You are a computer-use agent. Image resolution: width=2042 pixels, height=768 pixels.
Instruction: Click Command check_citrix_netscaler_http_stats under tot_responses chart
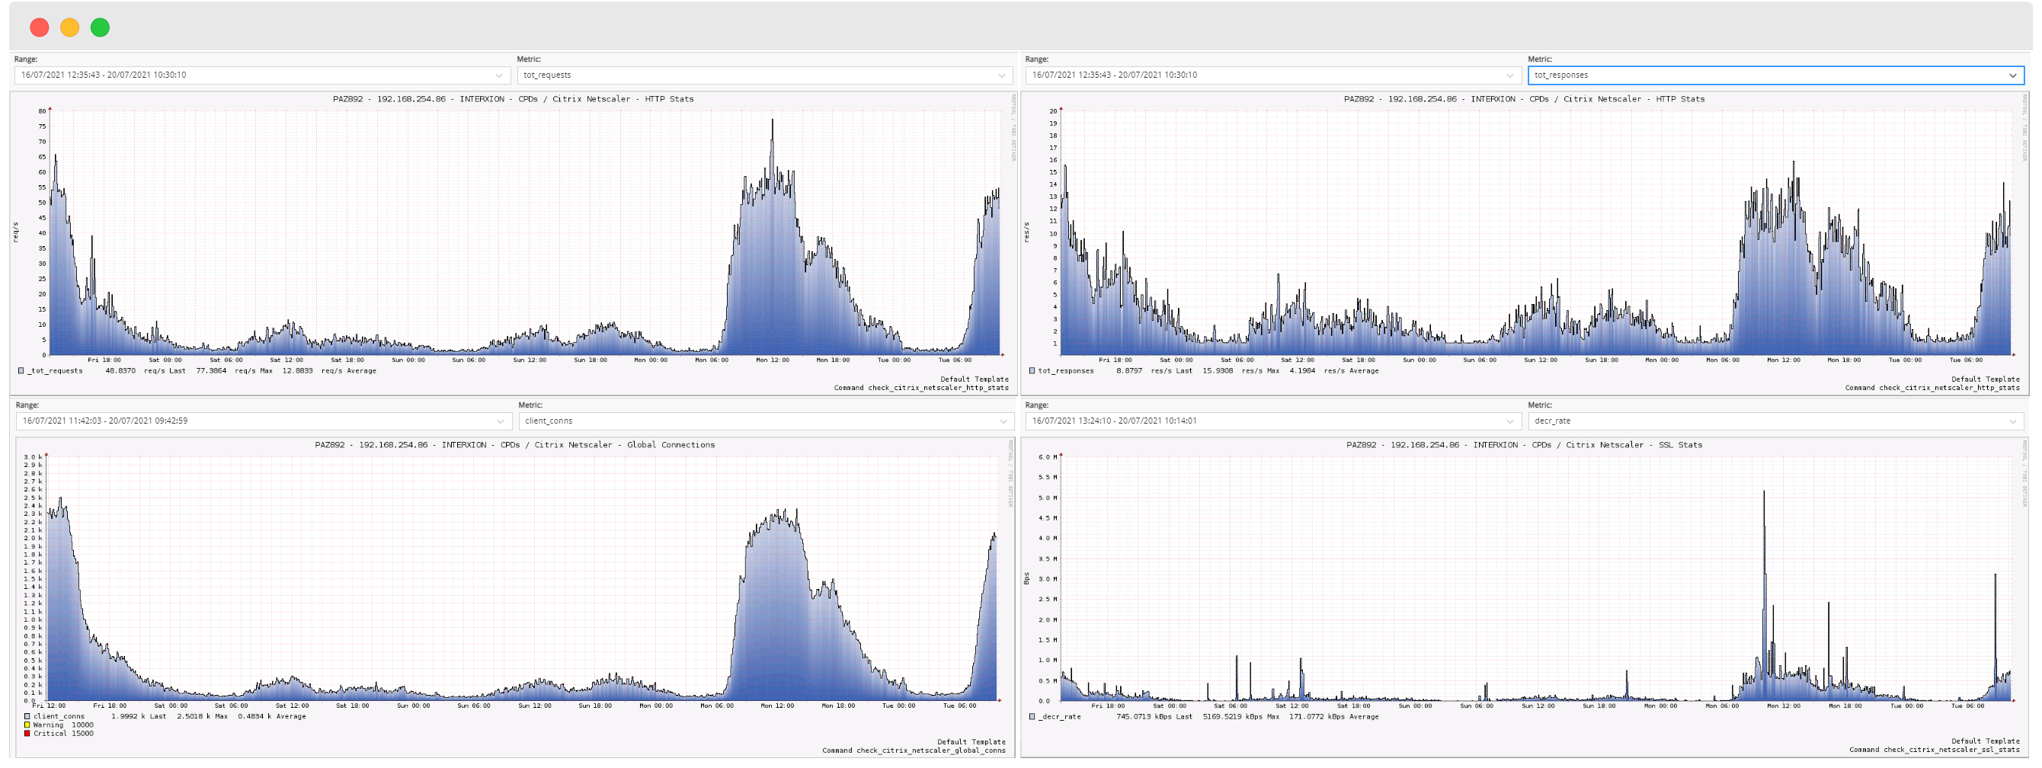pos(1932,388)
